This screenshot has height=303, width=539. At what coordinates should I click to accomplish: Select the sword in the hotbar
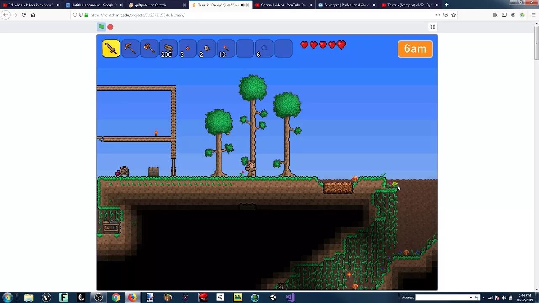coord(111,48)
